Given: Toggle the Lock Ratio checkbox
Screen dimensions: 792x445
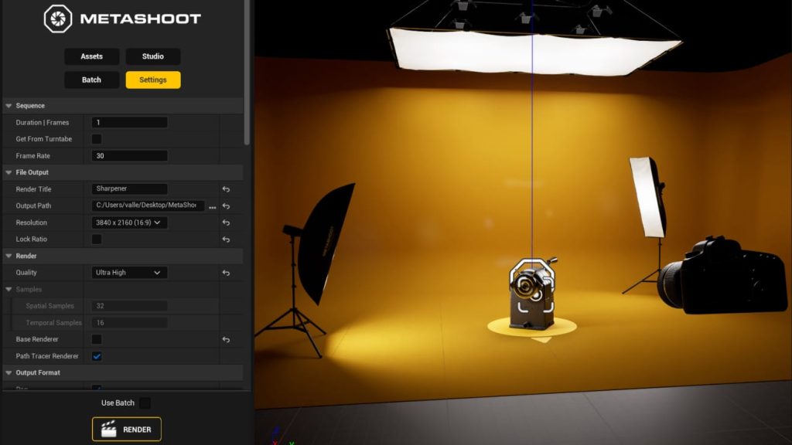Looking at the screenshot, I should pyautogui.click(x=97, y=239).
